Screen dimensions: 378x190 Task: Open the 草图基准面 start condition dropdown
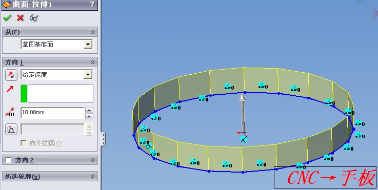[x=88, y=45]
